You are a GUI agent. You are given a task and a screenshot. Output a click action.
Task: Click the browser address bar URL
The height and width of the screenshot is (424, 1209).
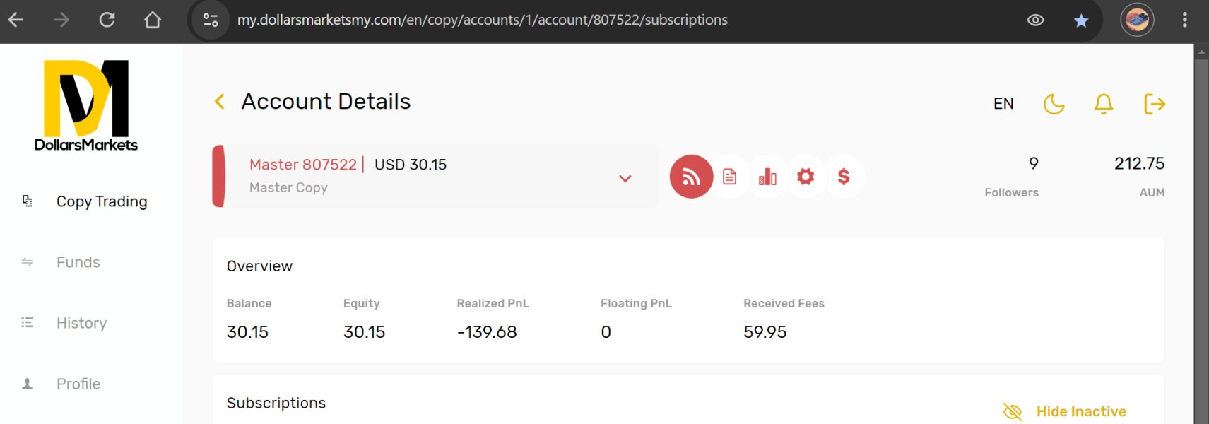coord(482,20)
